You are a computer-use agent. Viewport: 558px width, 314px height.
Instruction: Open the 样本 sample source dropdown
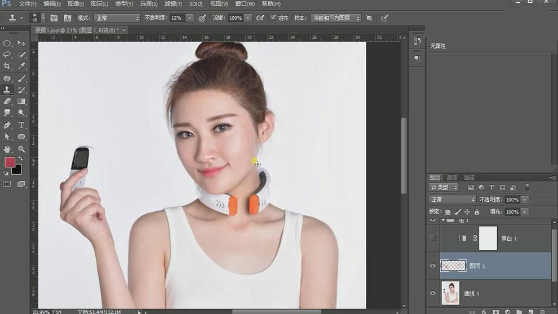(336, 18)
